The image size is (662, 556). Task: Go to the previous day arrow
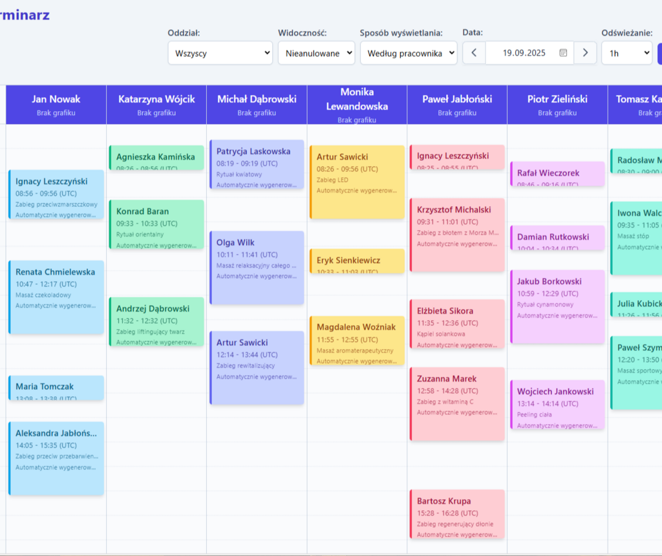coord(474,53)
